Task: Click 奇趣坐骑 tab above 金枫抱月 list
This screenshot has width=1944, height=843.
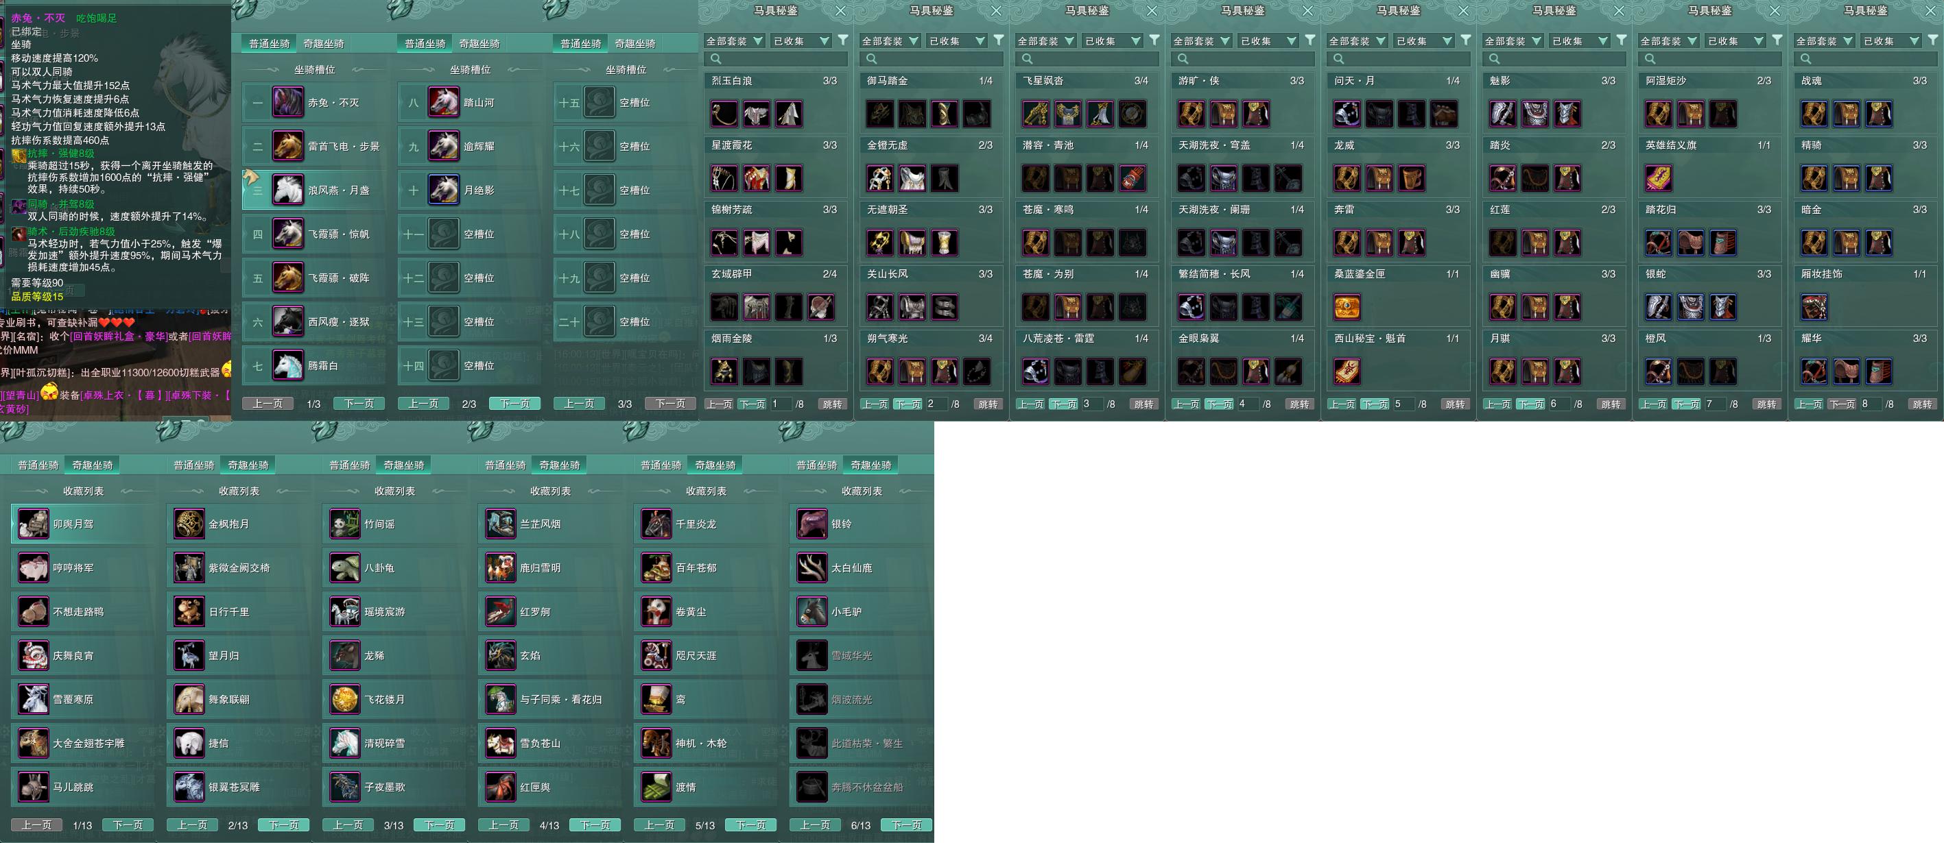Action: (248, 465)
